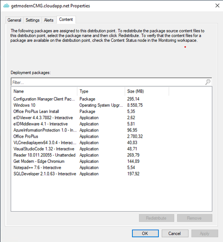Click the size value 197,92
The image size is (223, 242).
pos(133,174)
